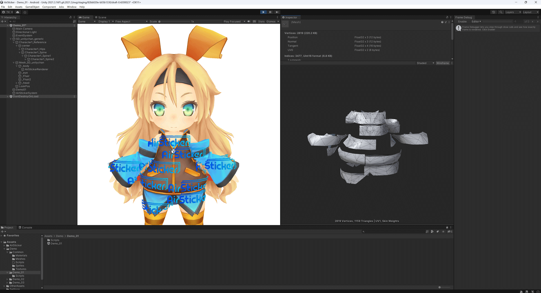
Task: Expand Character1_Hips node
Action: click(x=19, y=49)
